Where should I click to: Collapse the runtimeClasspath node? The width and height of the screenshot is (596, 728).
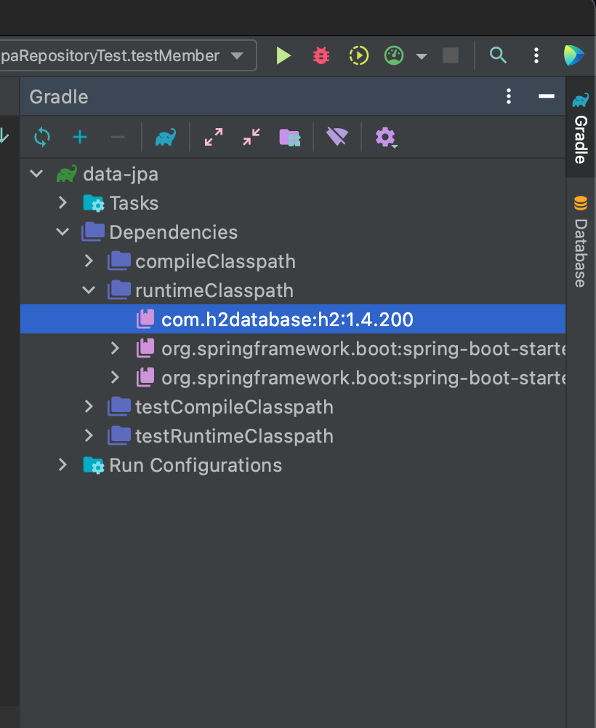tap(89, 290)
